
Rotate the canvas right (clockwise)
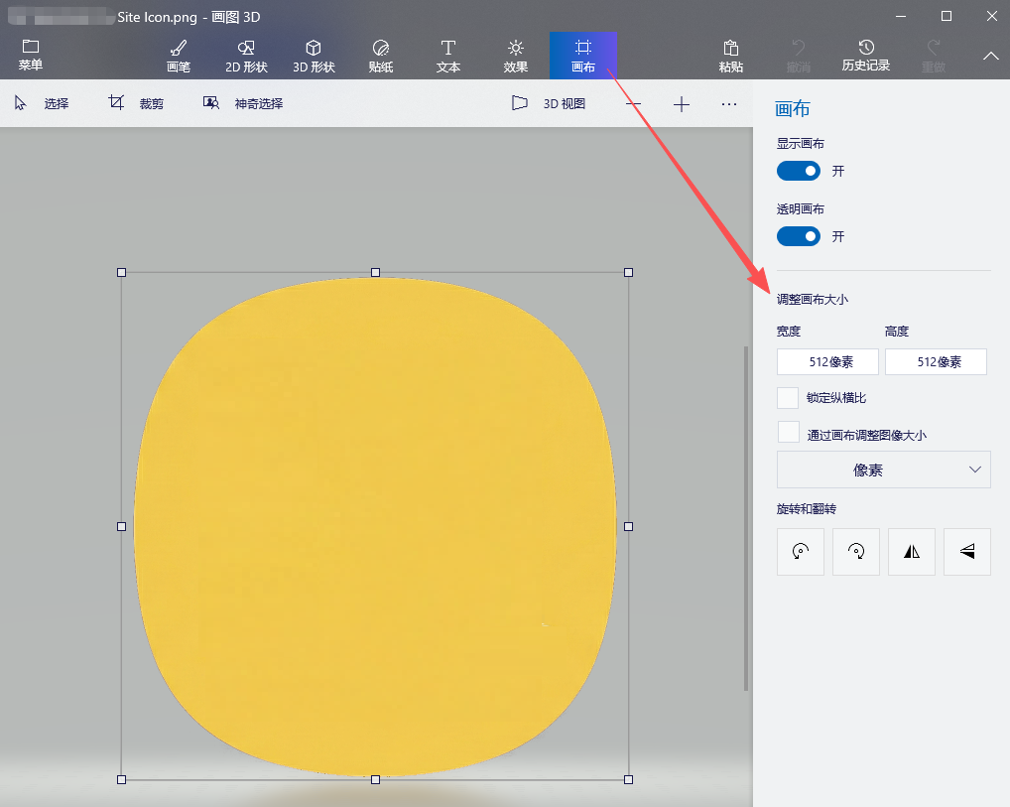pos(856,551)
